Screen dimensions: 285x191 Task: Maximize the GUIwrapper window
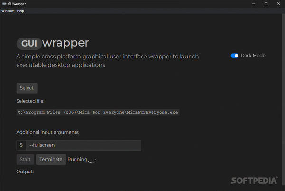point(266,4)
